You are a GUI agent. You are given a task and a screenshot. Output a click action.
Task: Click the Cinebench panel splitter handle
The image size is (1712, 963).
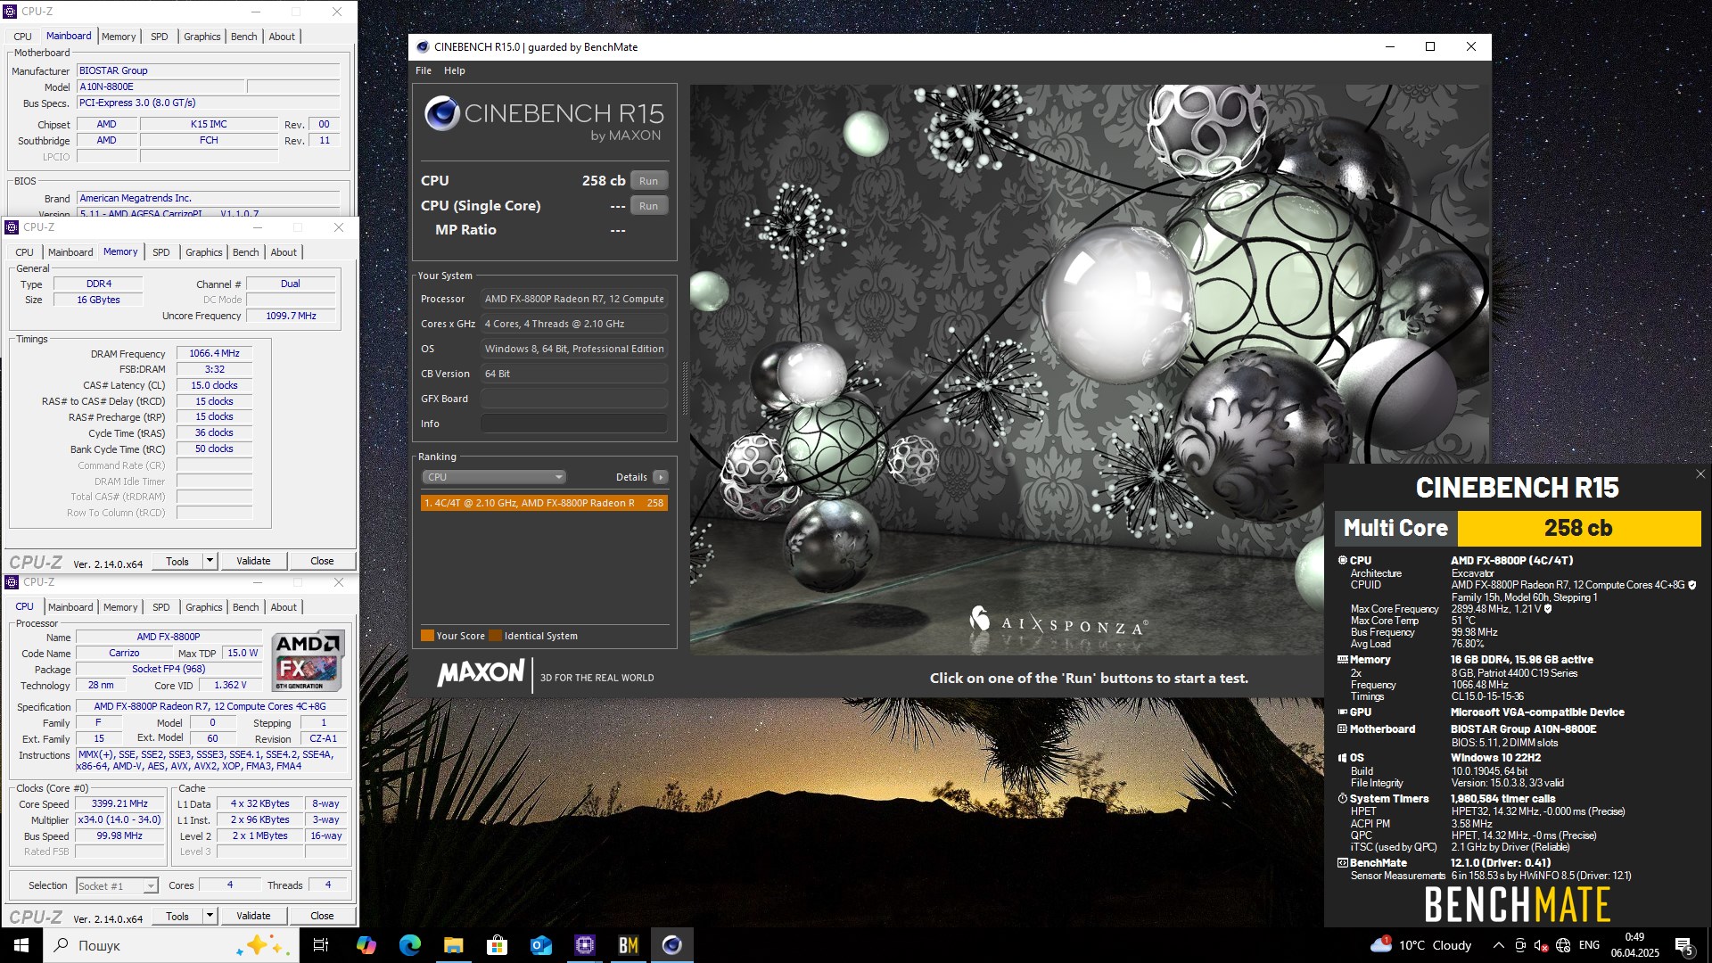point(684,388)
